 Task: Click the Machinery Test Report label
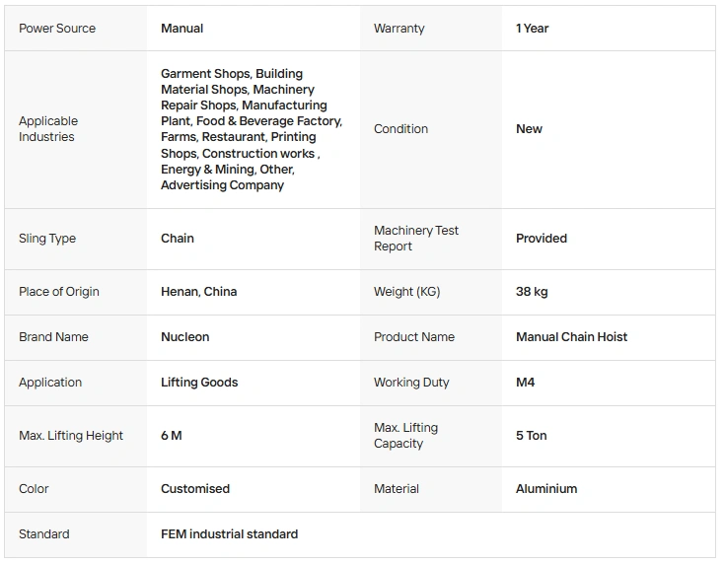[416, 239]
